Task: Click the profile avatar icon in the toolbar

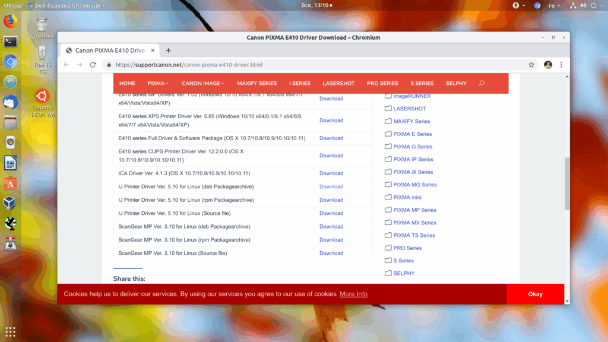Action: (548, 65)
